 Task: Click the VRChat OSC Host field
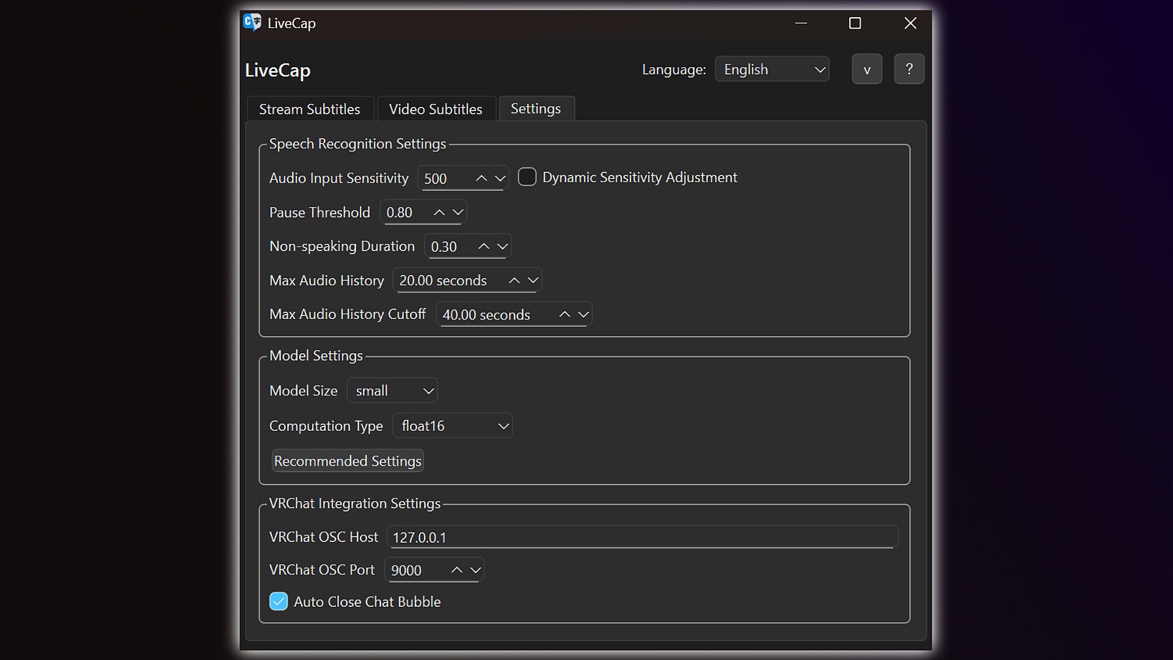641,537
